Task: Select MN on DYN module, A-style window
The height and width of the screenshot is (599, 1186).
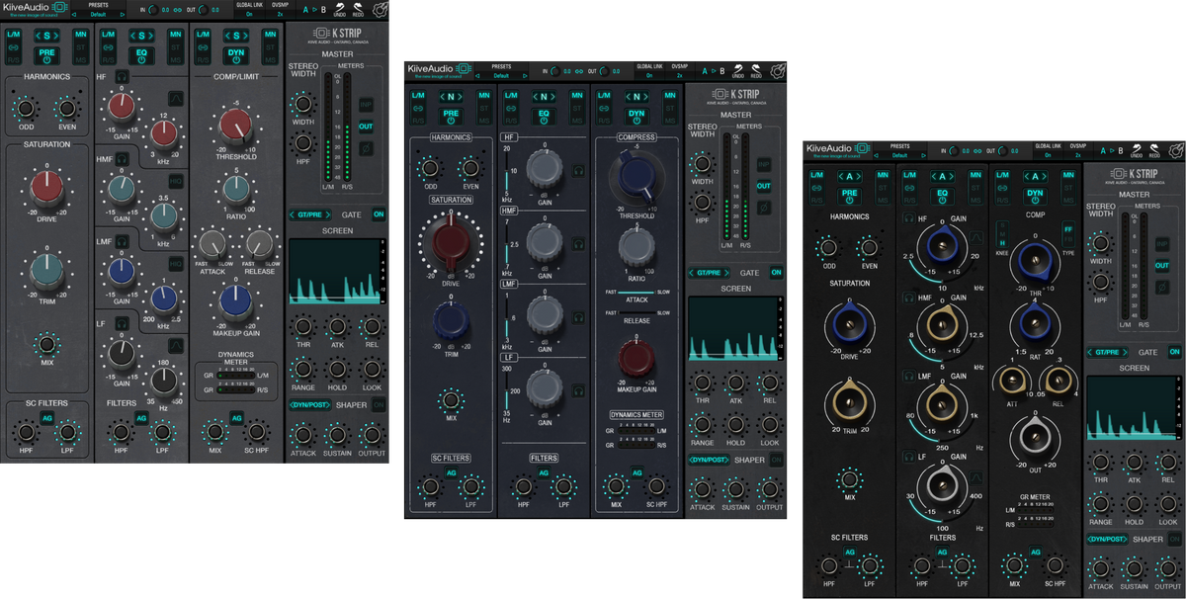Action: pyautogui.click(x=1070, y=176)
